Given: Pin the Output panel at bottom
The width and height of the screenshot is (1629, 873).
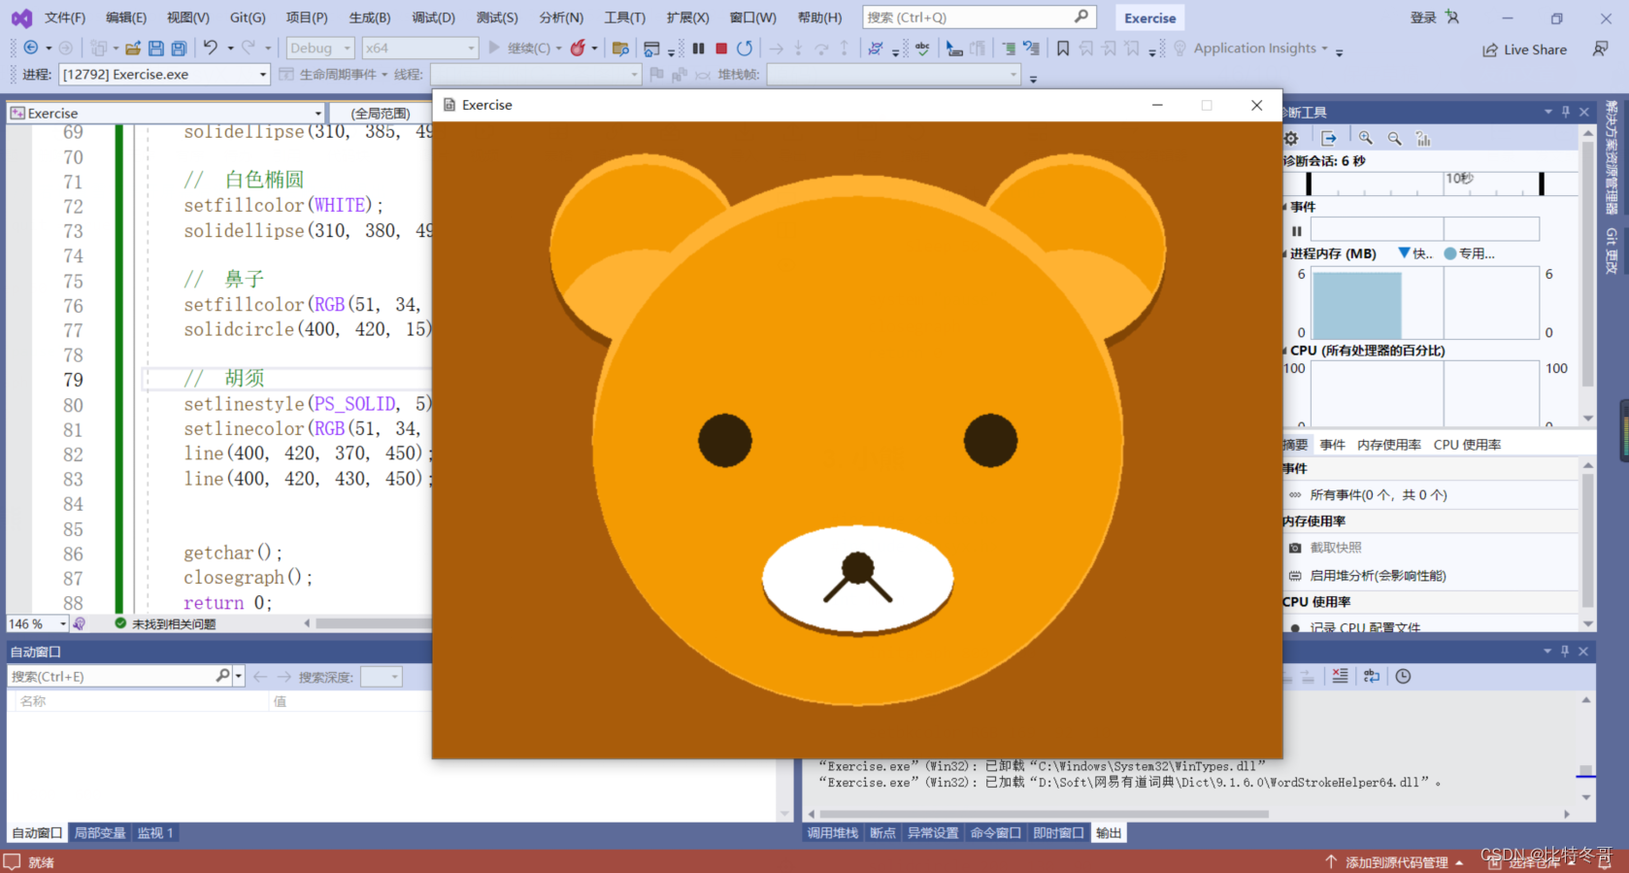Looking at the screenshot, I should click(x=1565, y=651).
